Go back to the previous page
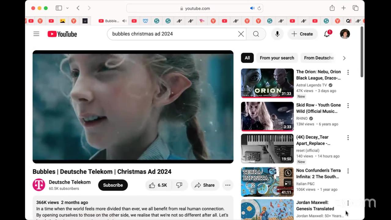 point(78,8)
